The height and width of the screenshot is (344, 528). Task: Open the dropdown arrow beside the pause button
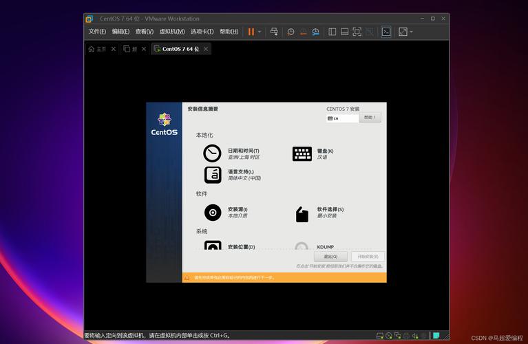[x=260, y=32]
